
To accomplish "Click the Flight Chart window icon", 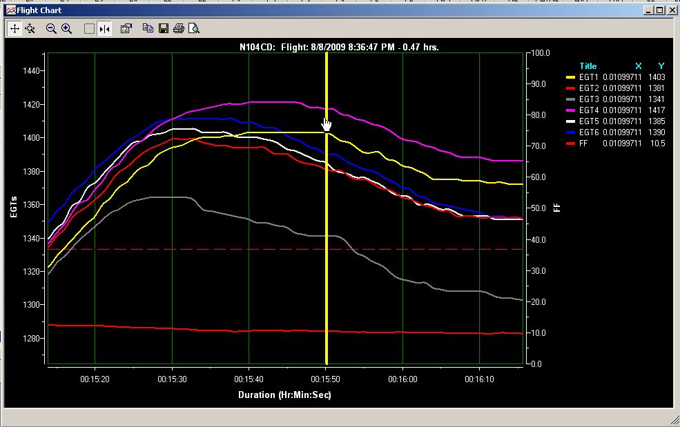I will pyautogui.click(x=10, y=10).
